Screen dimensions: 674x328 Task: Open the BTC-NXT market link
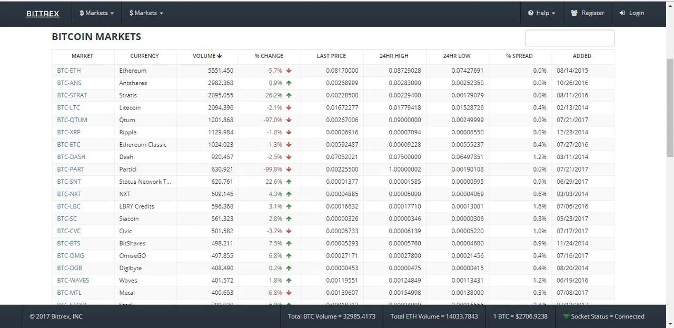69,194
